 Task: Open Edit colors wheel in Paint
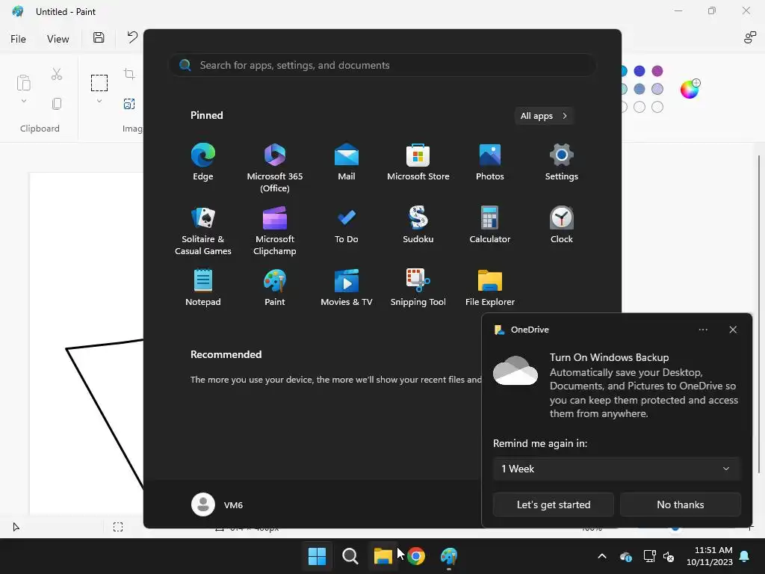pos(690,89)
